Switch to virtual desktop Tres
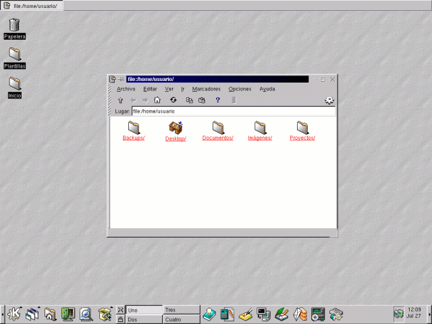432x324 pixels. point(181,310)
